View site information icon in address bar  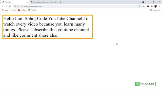[15, 6]
